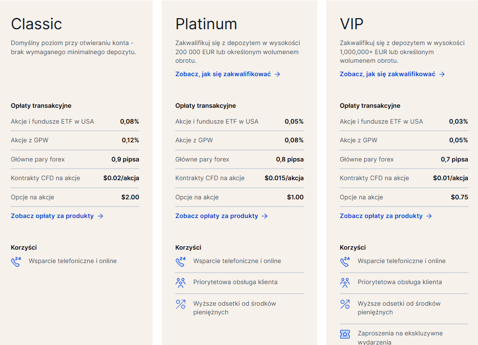The image size is (478, 345).
Task: Click the percent higher interest icon in VIP
Action: click(x=345, y=304)
